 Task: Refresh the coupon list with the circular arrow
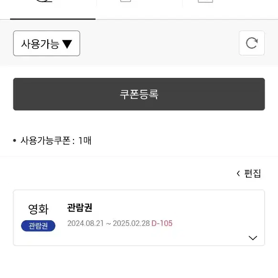coord(252,43)
